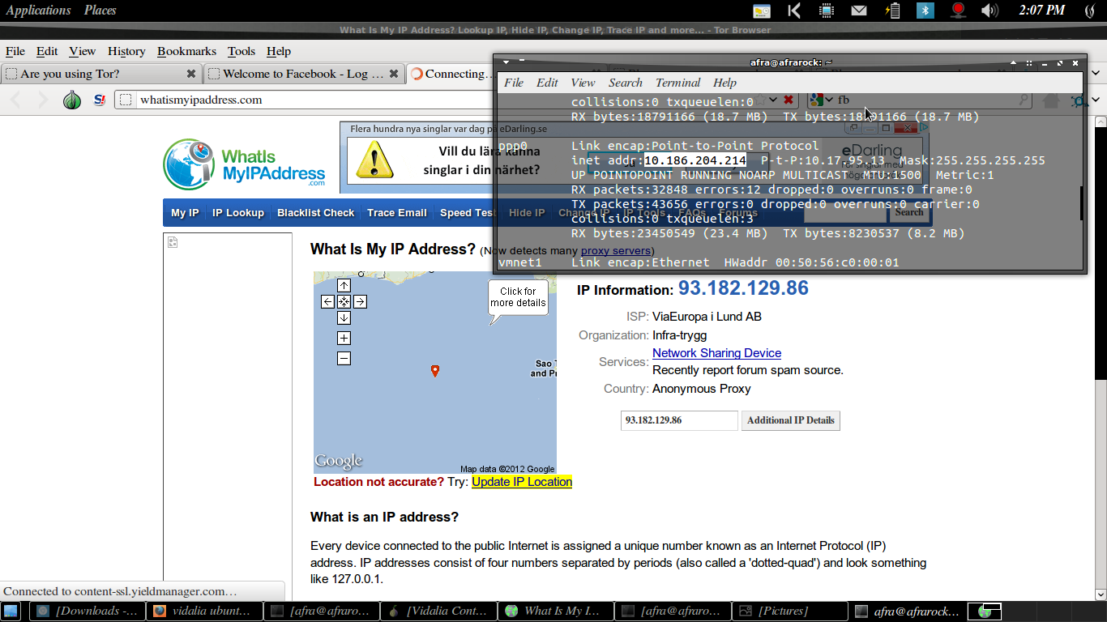Click 'Trace Email' in site navigation
This screenshot has width=1107, height=622.
pyautogui.click(x=397, y=213)
